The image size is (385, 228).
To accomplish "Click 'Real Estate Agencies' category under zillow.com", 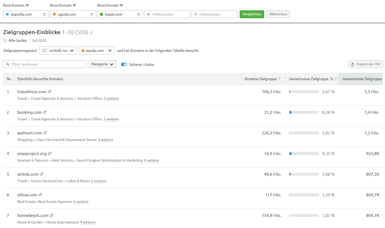I will (x=55, y=202).
